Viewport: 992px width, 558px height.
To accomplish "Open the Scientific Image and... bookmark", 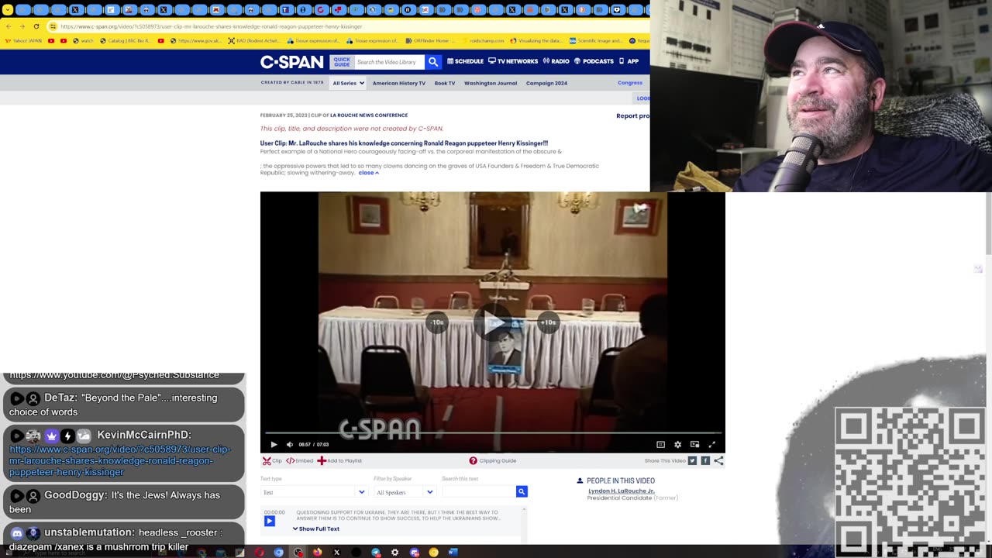I will [x=596, y=40].
